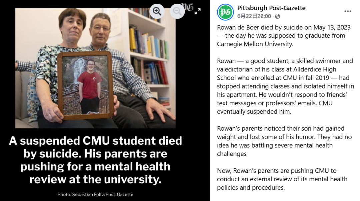Click the PG watermark logo on the photo
The width and height of the screenshot is (360, 201).
point(188,7)
